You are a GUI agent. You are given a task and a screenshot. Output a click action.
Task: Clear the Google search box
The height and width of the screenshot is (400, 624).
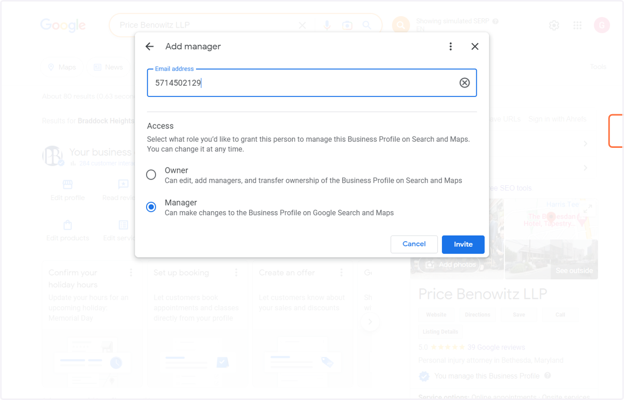point(302,25)
